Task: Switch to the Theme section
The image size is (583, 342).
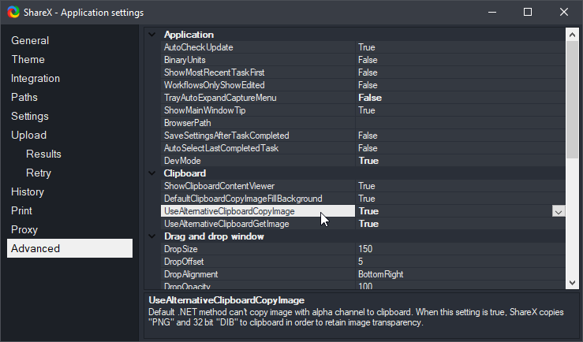Action: [x=28, y=59]
